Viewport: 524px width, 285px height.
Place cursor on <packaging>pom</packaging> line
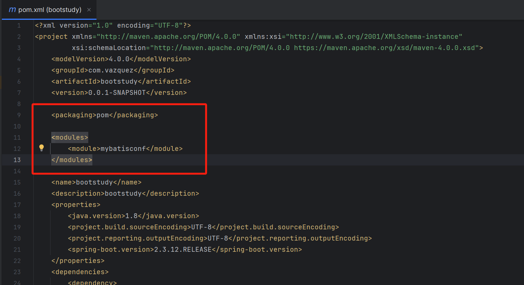pyautogui.click(x=105, y=115)
